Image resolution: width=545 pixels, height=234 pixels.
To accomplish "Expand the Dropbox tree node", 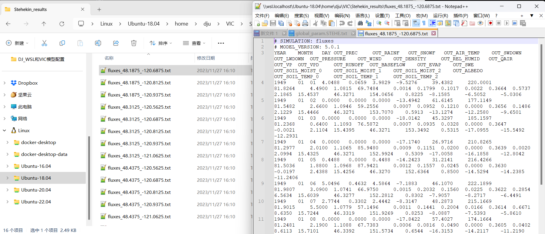I will point(4,83).
